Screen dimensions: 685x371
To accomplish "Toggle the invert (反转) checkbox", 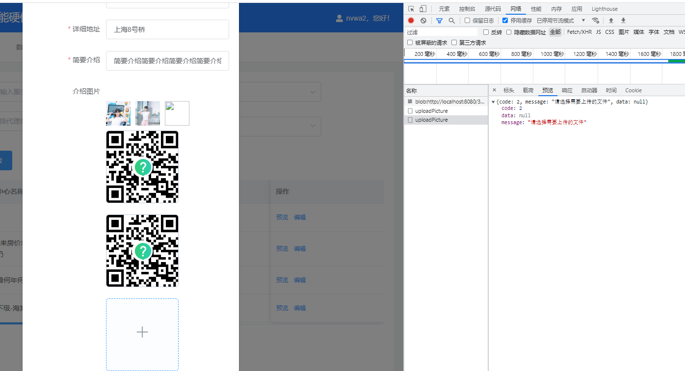I will pyautogui.click(x=486, y=32).
